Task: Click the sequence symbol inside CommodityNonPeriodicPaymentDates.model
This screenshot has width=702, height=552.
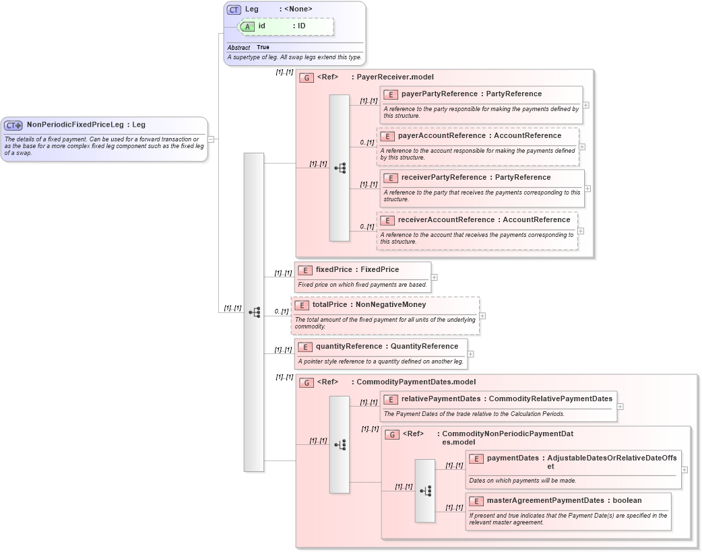Action: 425,491
